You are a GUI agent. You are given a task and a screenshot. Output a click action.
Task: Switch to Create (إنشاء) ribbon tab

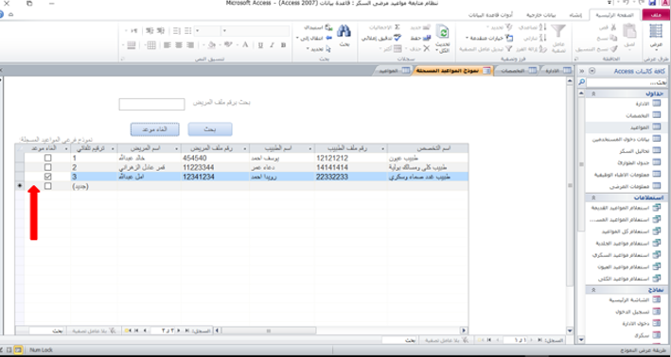click(x=575, y=15)
